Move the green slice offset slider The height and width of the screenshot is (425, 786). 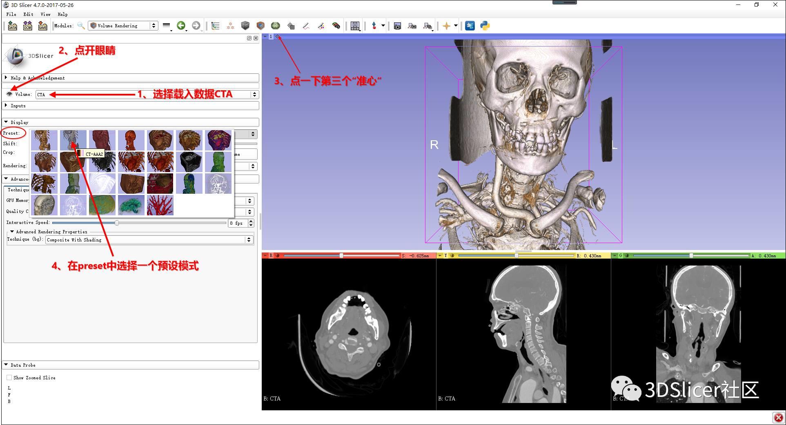[691, 256]
